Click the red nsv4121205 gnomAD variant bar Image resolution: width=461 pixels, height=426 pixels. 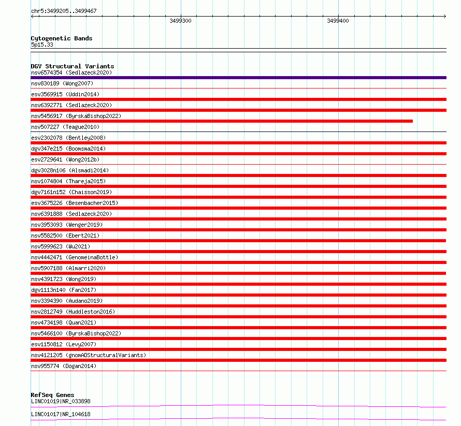click(238, 360)
